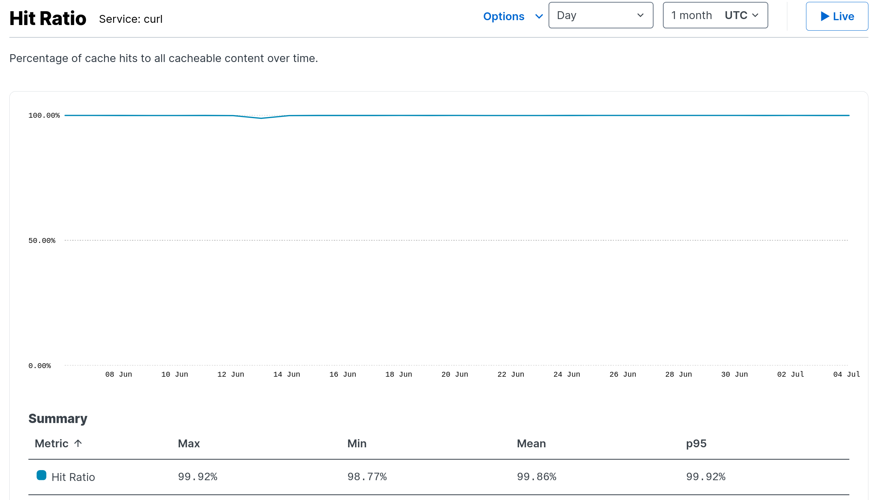This screenshot has height=500, width=880.
Task: Click the Service: curl label
Action: 131,19
